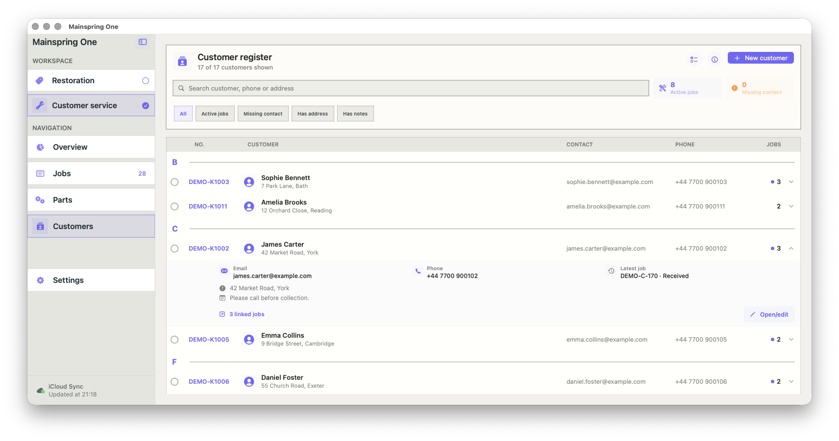Click the note icon beside call instruction
This screenshot has width=839, height=441.
click(222, 298)
